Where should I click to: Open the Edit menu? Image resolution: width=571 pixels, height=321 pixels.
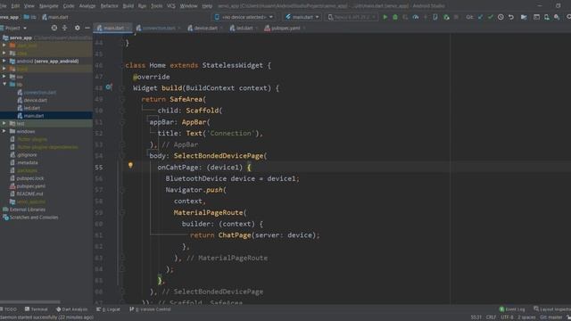pos(15,6)
